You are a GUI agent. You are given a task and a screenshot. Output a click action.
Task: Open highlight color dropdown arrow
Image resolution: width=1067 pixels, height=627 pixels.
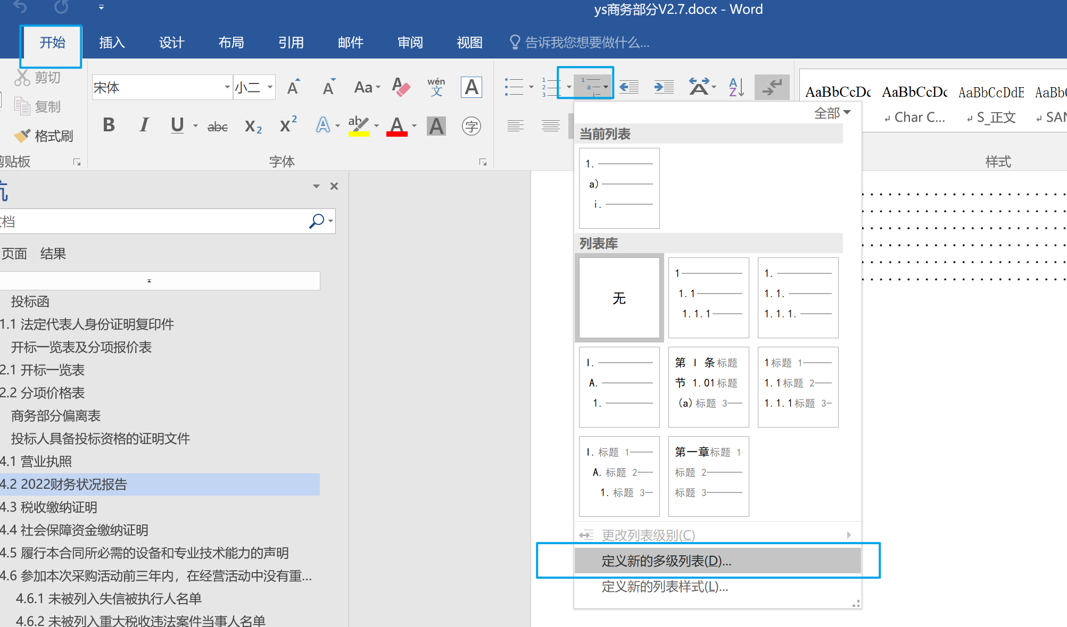pyautogui.click(x=376, y=126)
